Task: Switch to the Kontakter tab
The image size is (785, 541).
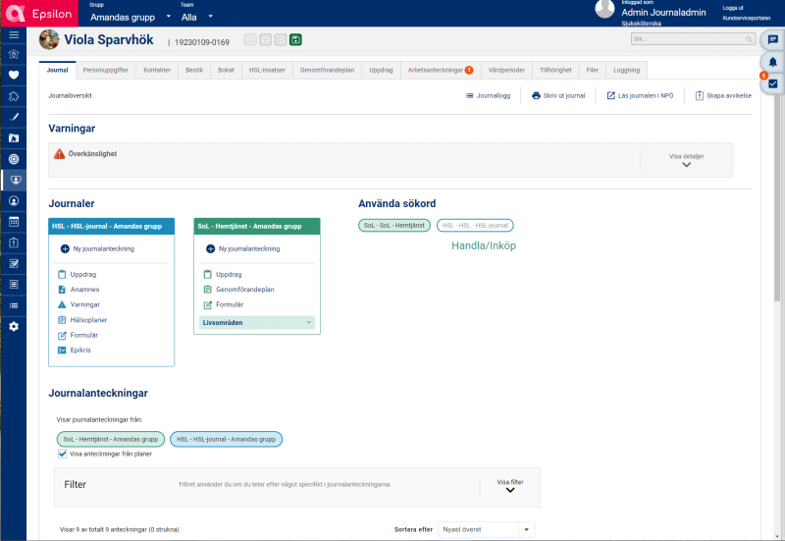Action: (x=157, y=70)
